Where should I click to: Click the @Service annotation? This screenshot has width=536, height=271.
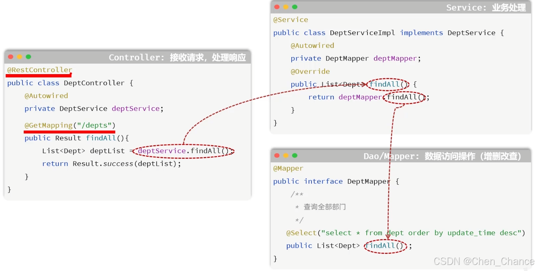point(290,20)
